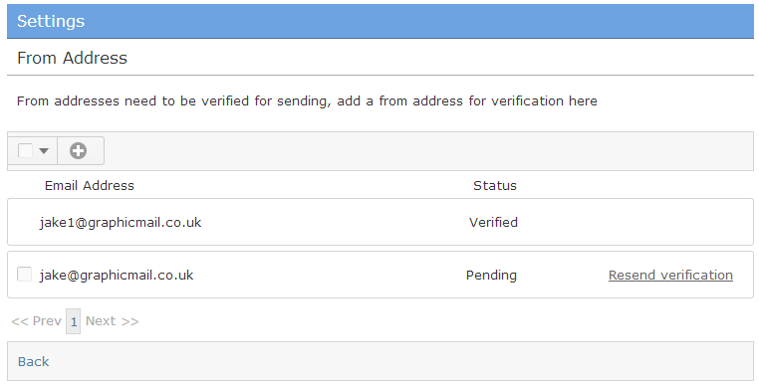This screenshot has height=384, width=759.
Task: Go back using the Back link
Action: pyautogui.click(x=34, y=361)
